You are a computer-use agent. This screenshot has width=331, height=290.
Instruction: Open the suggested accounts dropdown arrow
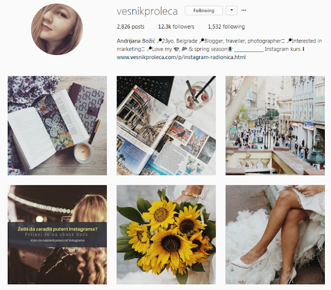(x=231, y=10)
